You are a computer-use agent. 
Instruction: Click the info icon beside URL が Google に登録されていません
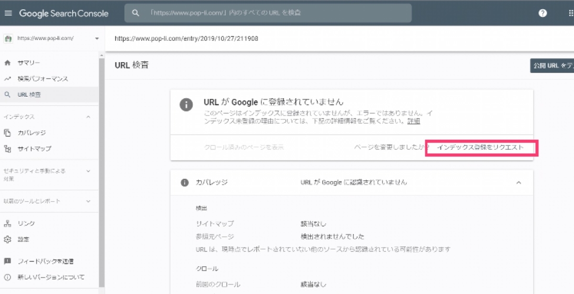point(186,105)
